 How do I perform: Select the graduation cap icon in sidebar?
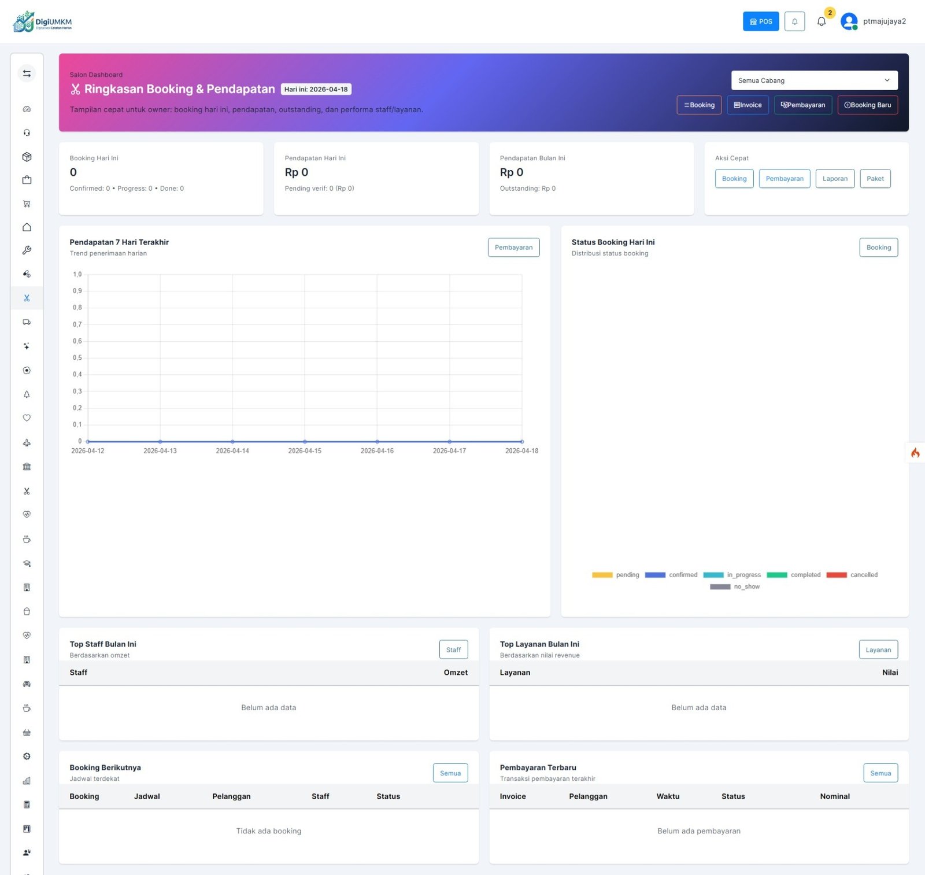pos(27,563)
